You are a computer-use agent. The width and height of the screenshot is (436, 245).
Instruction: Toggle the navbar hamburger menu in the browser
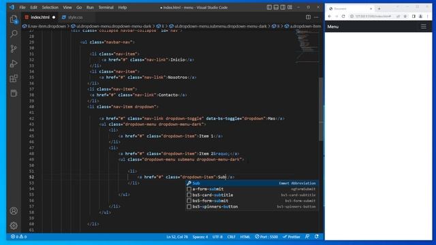[424, 27]
